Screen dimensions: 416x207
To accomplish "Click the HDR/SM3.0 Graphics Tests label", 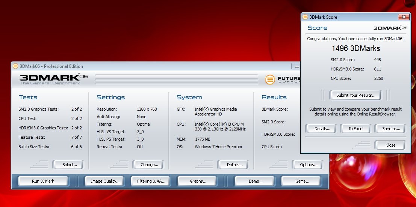I will pos(43,127).
